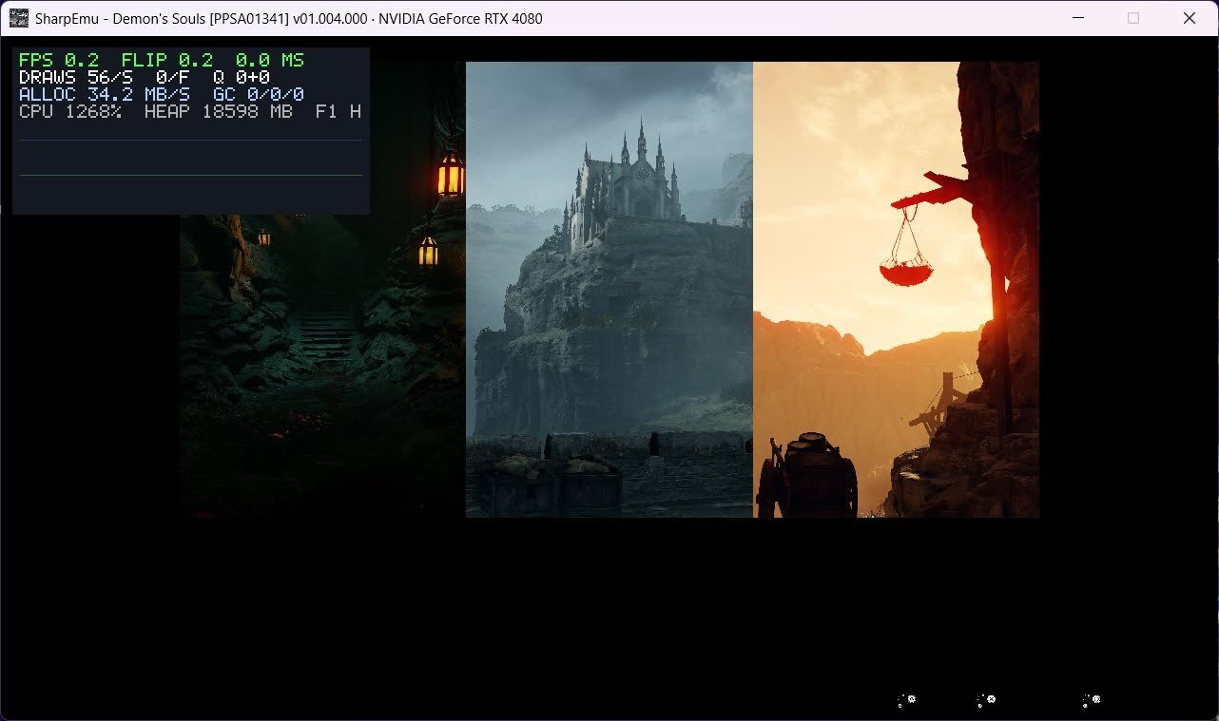Click the "ALLOC 34.2 MB/S" readout

tap(105, 94)
